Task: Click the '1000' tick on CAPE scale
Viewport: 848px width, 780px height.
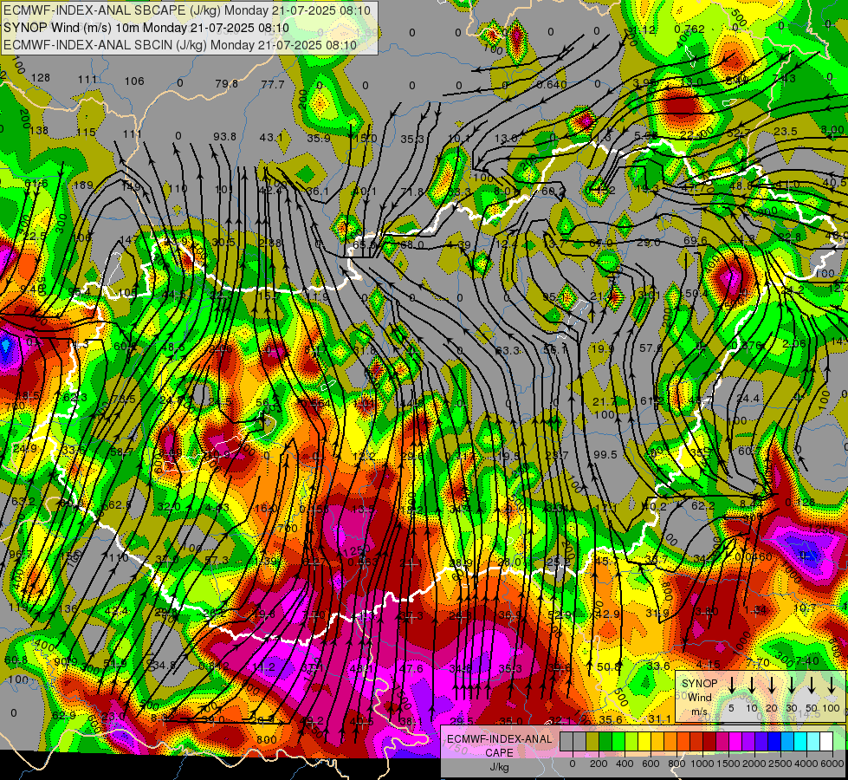Action: [x=702, y=764]
